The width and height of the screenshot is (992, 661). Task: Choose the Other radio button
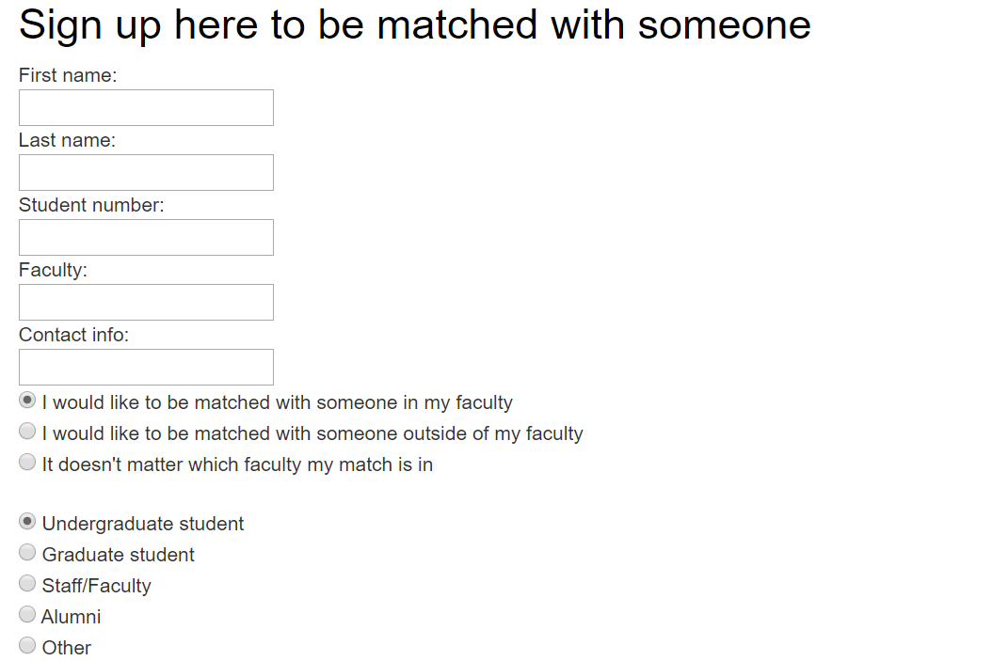[x=27, y=646]
